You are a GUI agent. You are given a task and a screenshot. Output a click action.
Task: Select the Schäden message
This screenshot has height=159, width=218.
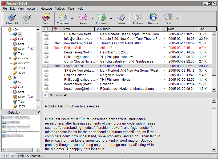point(127,84)
